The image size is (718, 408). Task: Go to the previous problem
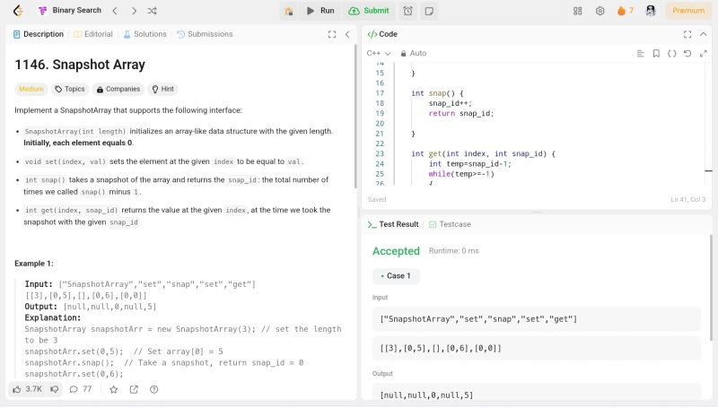click(x=115, y=11)
